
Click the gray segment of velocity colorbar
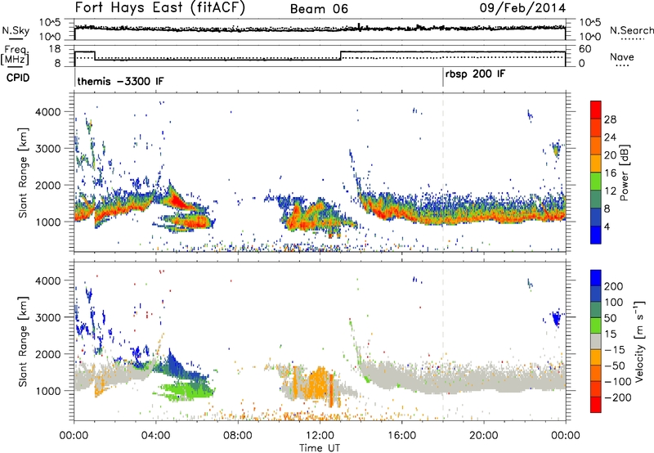click(596, 341)
